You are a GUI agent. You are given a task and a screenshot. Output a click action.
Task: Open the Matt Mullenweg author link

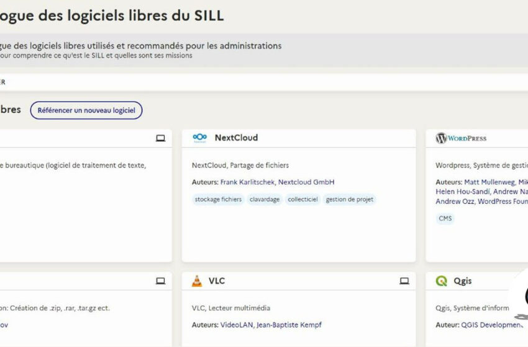click(x=490, y=182)
